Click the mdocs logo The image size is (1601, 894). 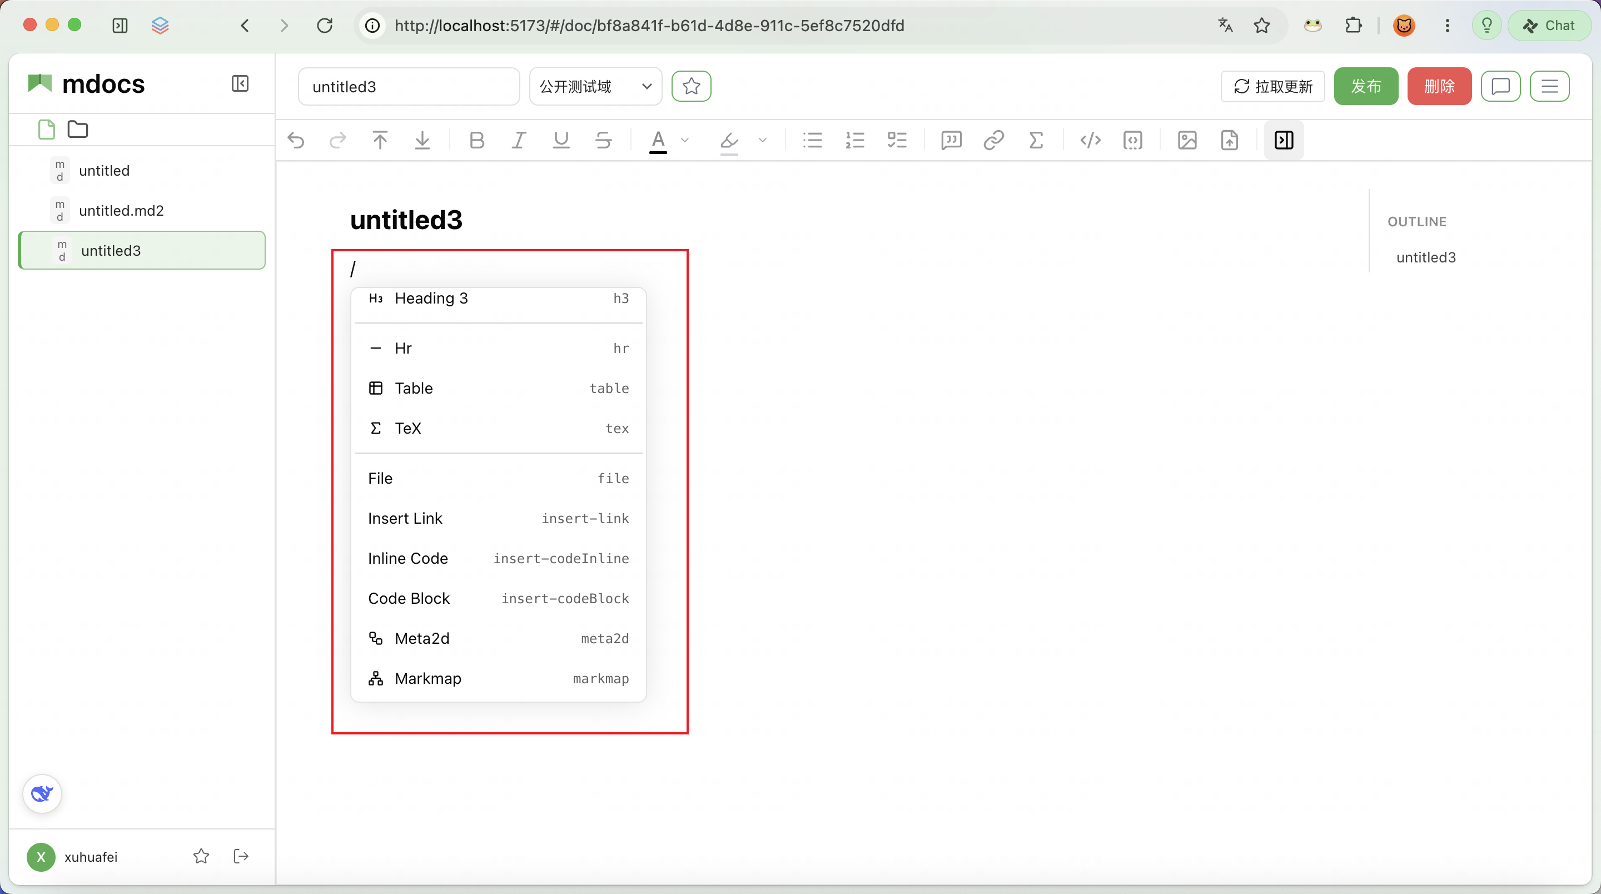click(86, 84)
